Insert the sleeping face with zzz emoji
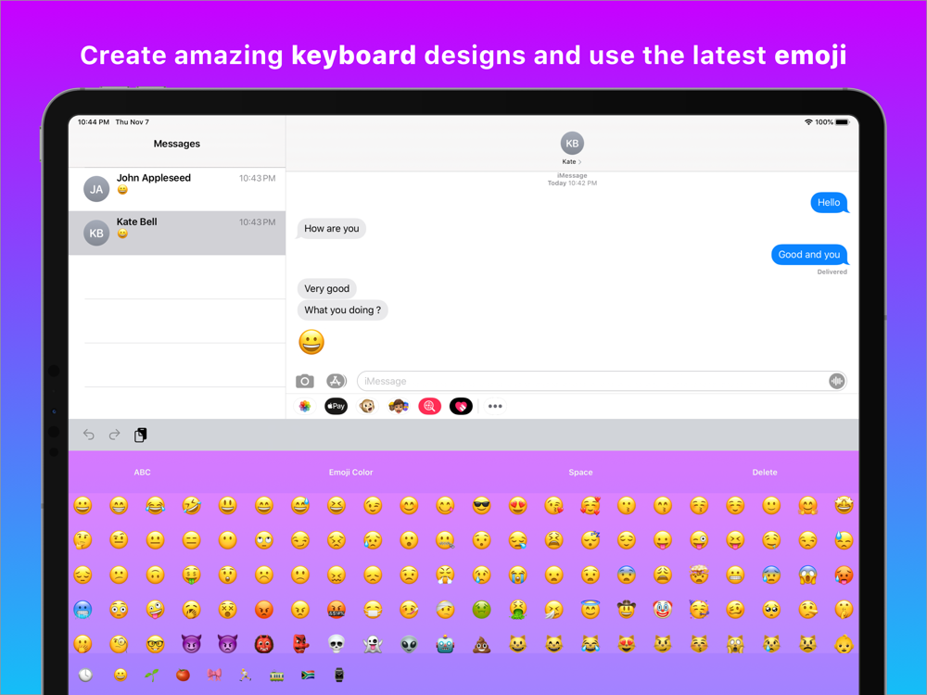 pyautogui.click(x=590, y=540)
